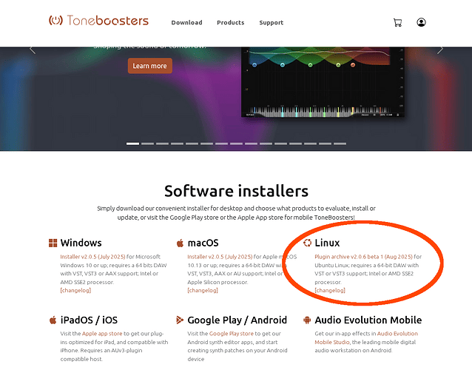This screenshot has height=370, width=472.
Task: Open the Products menu
Action: (231, 23)
